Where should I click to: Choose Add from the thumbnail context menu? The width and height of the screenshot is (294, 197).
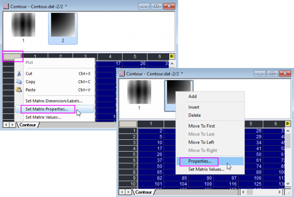[x=193, y=96]
